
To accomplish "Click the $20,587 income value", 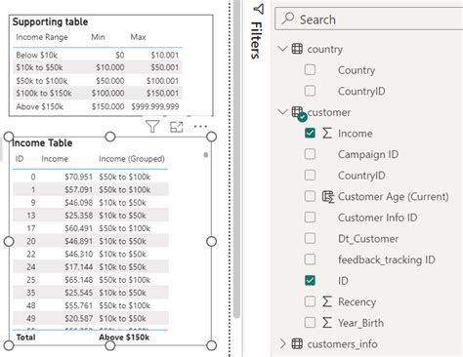I will click(78, 318).
